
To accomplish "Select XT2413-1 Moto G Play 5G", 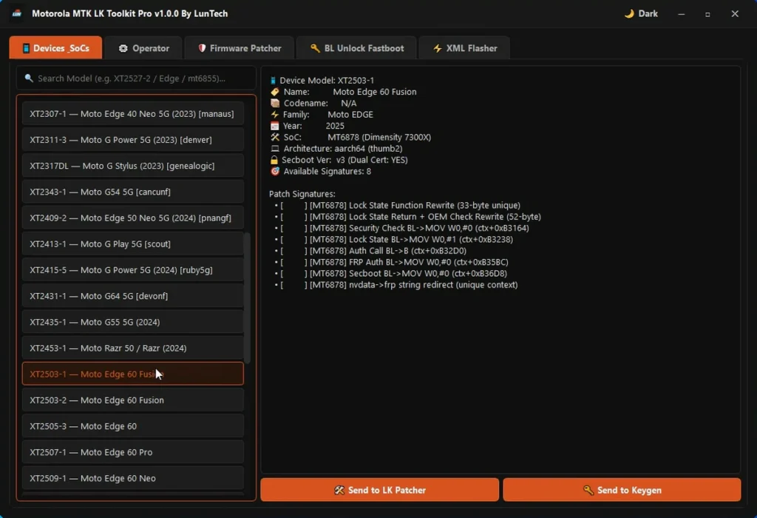I will [133, 244].
